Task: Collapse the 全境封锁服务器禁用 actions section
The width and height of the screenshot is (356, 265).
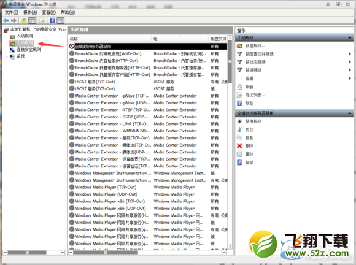Action: 350,113
